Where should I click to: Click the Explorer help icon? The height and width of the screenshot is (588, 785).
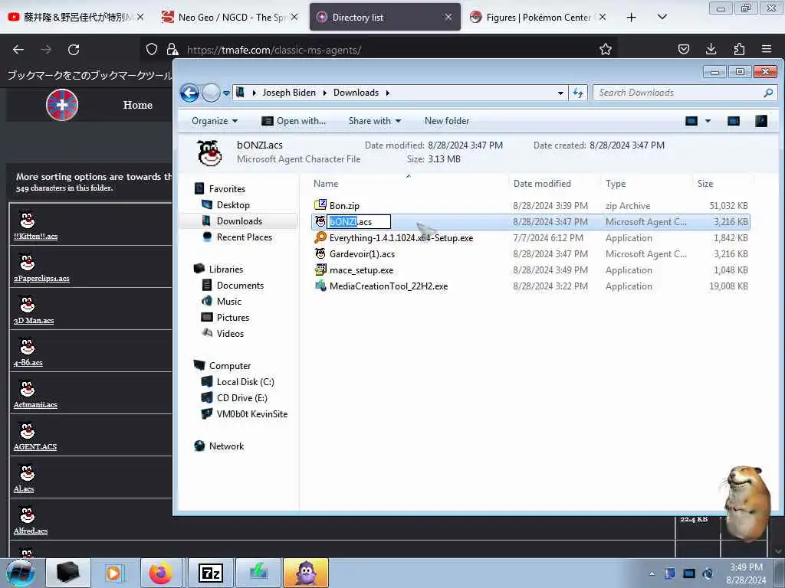click(761, 121)
